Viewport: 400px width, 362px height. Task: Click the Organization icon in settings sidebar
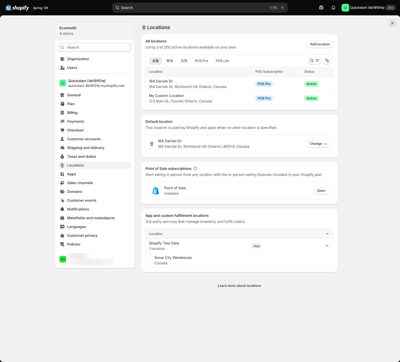pos(62,59)
